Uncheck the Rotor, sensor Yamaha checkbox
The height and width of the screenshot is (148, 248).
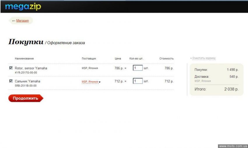[11, 68]
